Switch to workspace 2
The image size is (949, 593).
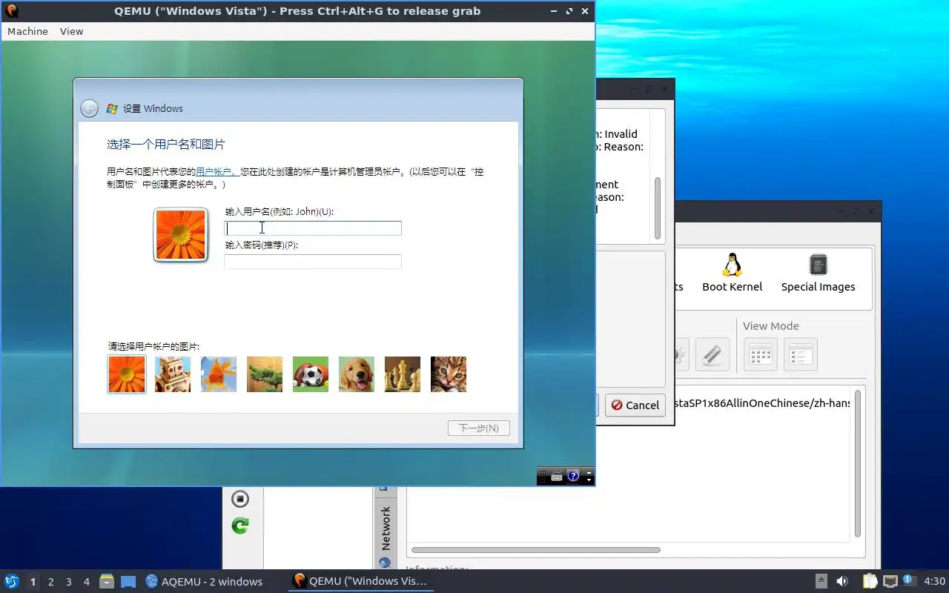[x=50, y=582]
